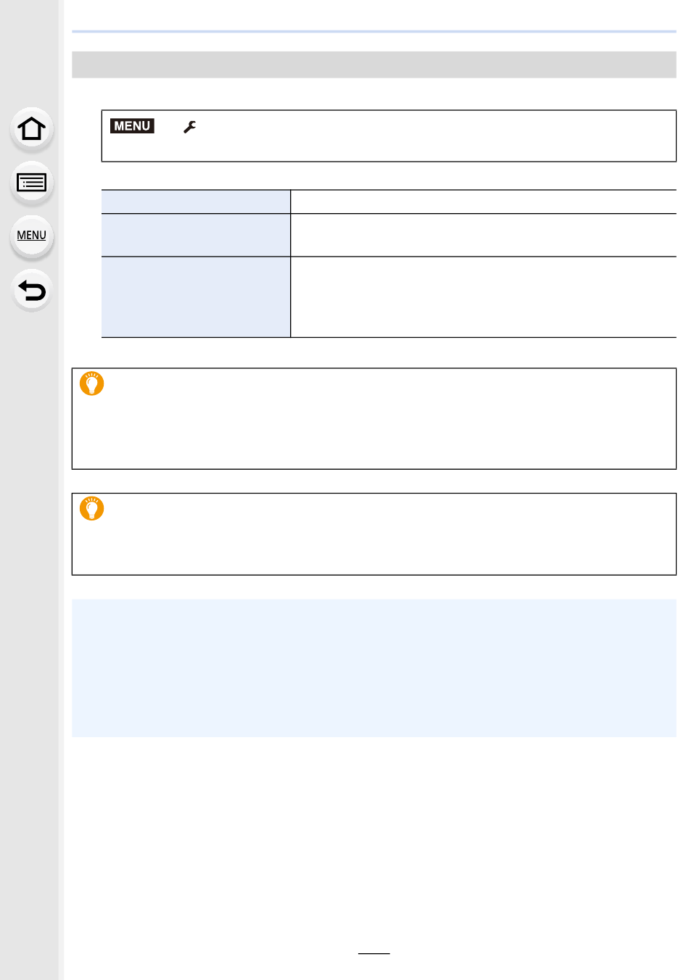Click the second orange lightbulb tip icon

(x=92, y=508)
